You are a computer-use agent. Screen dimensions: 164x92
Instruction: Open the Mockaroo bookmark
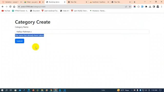98,11
